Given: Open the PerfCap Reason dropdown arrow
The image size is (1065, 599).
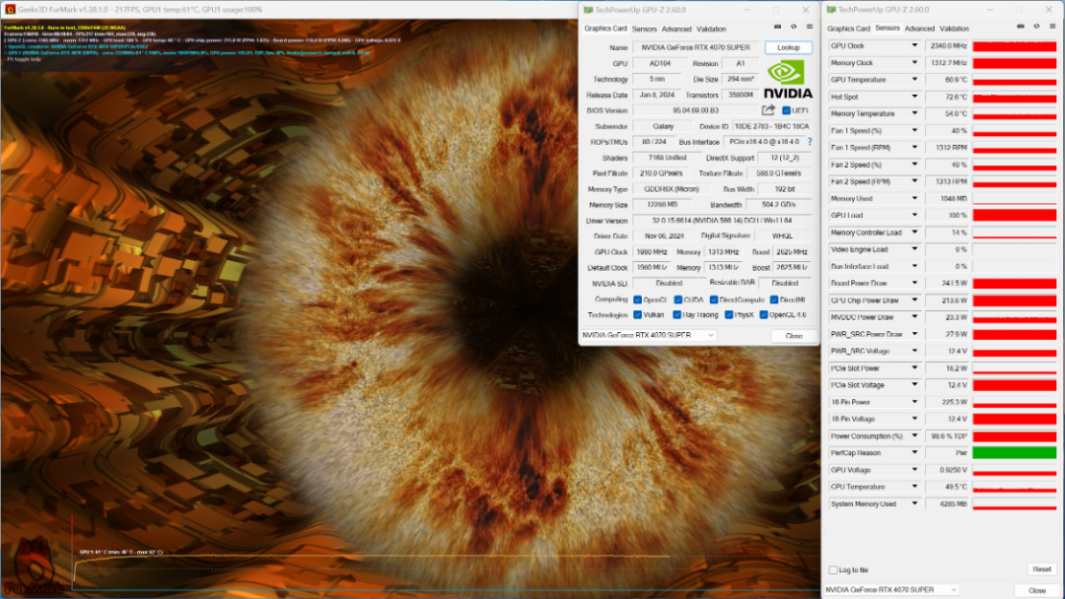Looking at the screenshot, I should pyautogui.click(x=914, y=452).
